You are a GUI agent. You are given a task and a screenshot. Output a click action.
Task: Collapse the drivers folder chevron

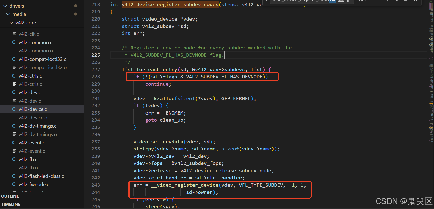tap(5, 6)
